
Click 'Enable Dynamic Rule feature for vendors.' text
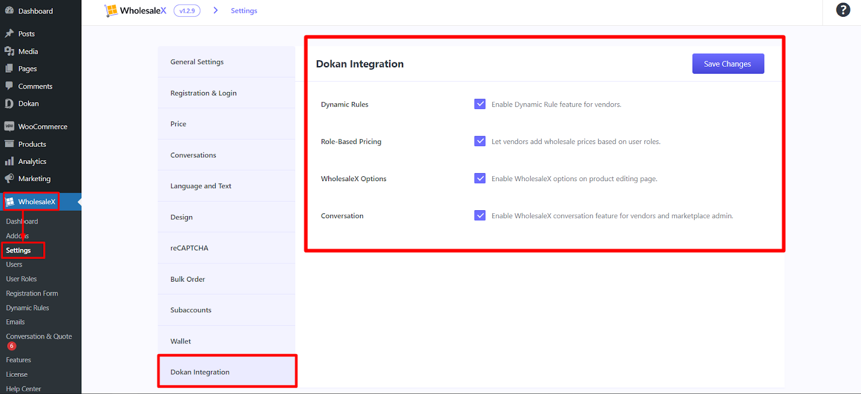point(556,104)
